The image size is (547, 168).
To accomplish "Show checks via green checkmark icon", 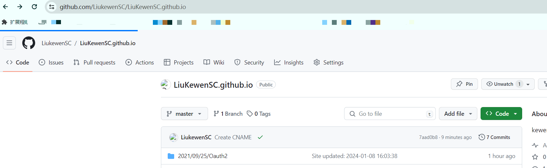I will (x=260, y=137).
